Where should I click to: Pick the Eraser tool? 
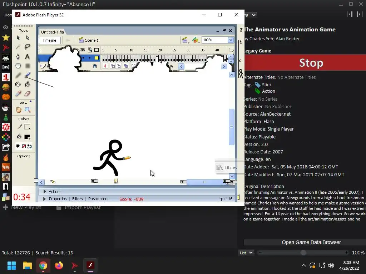pos(27,94)
